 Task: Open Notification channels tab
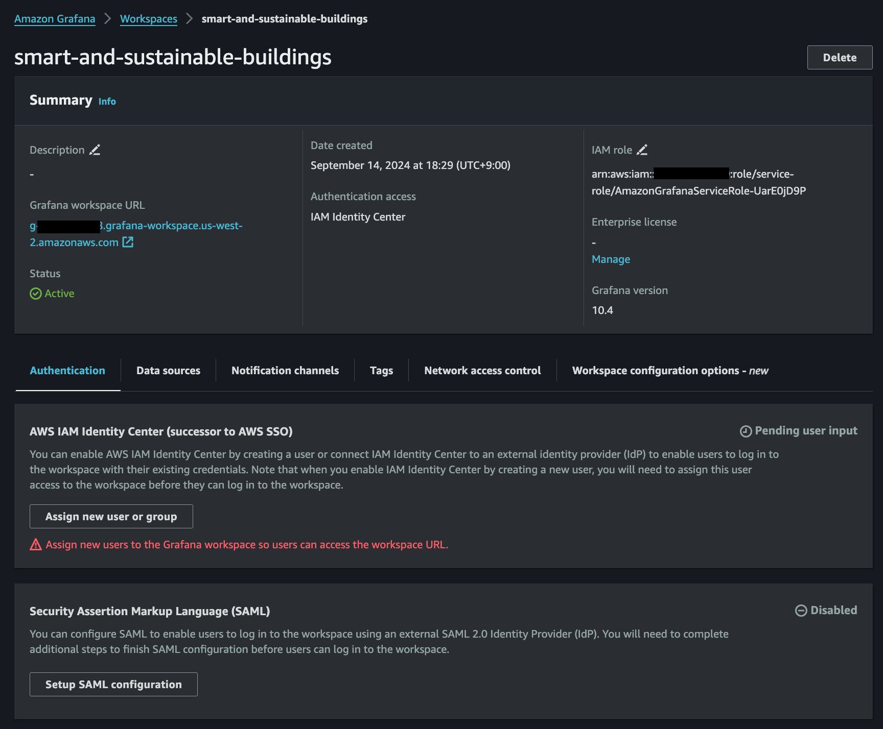coord(285,371)
